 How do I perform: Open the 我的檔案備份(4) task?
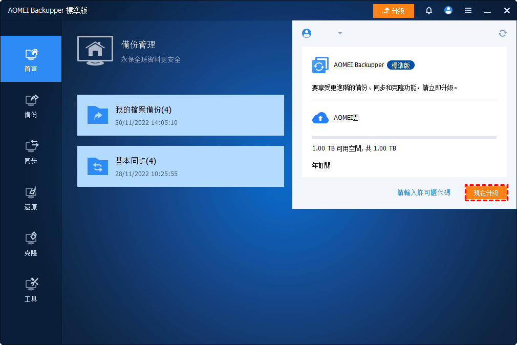tap(180, 115)
